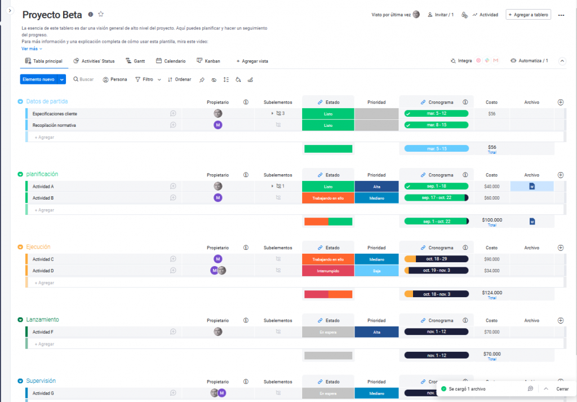Click the Interrumpido status cell of Actividad D
Viewport: 577px width, 402px height.
click(328, 271)
